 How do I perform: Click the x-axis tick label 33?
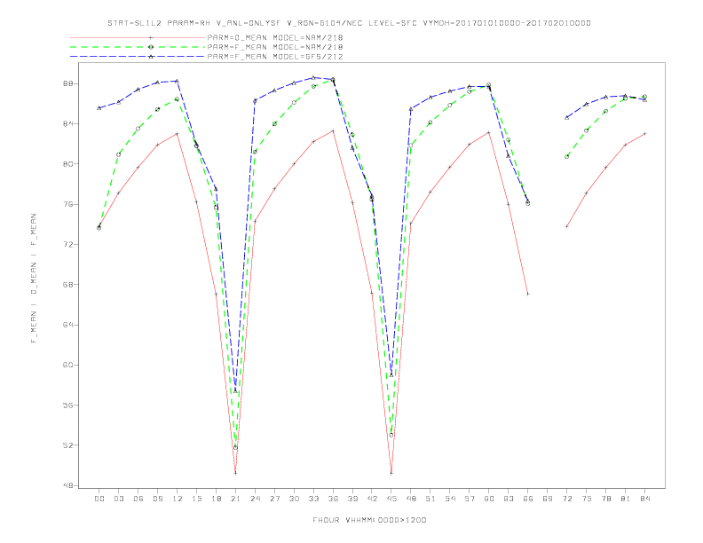click(313, 499)
